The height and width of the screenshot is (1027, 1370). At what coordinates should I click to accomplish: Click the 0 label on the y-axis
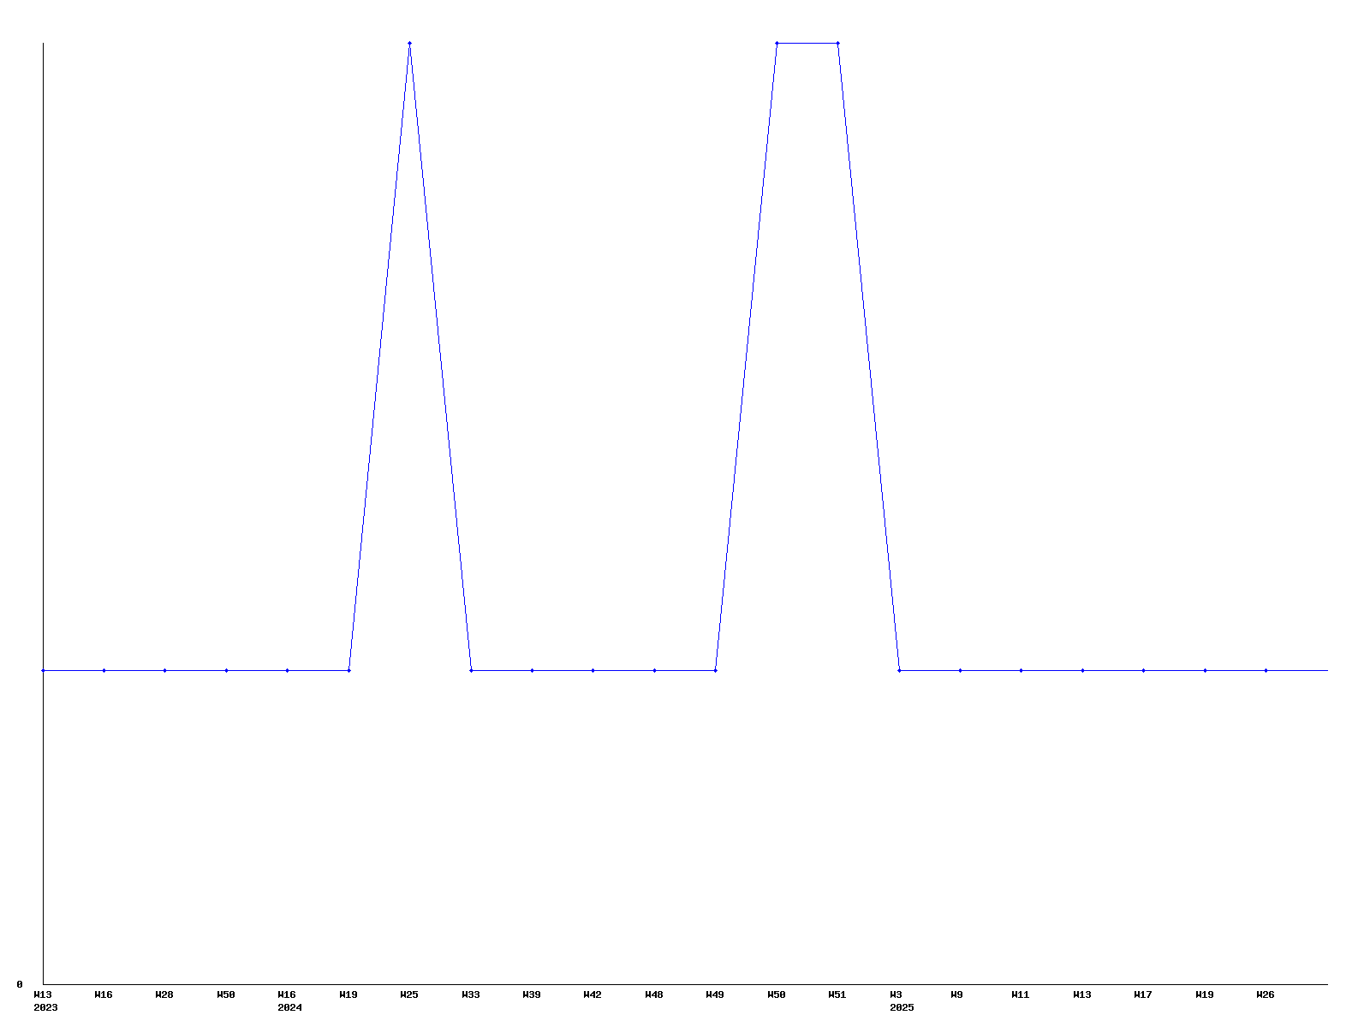coord(20,984)
